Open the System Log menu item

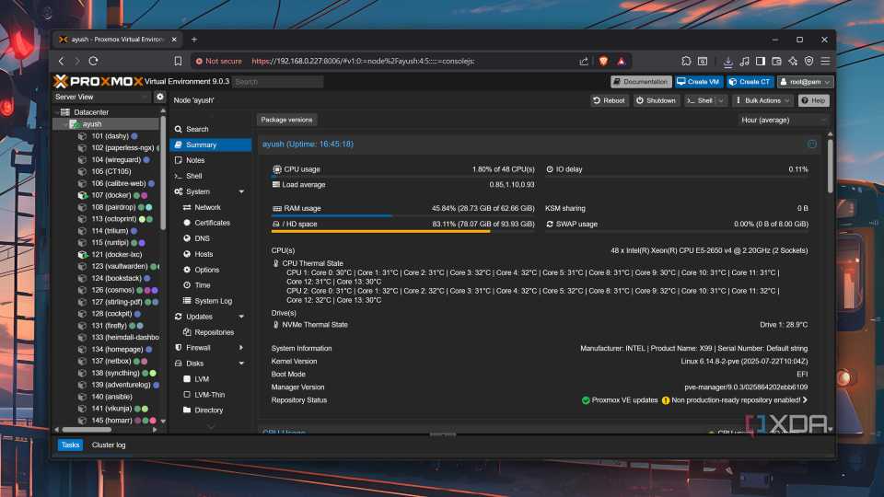(x=211, y=301)
